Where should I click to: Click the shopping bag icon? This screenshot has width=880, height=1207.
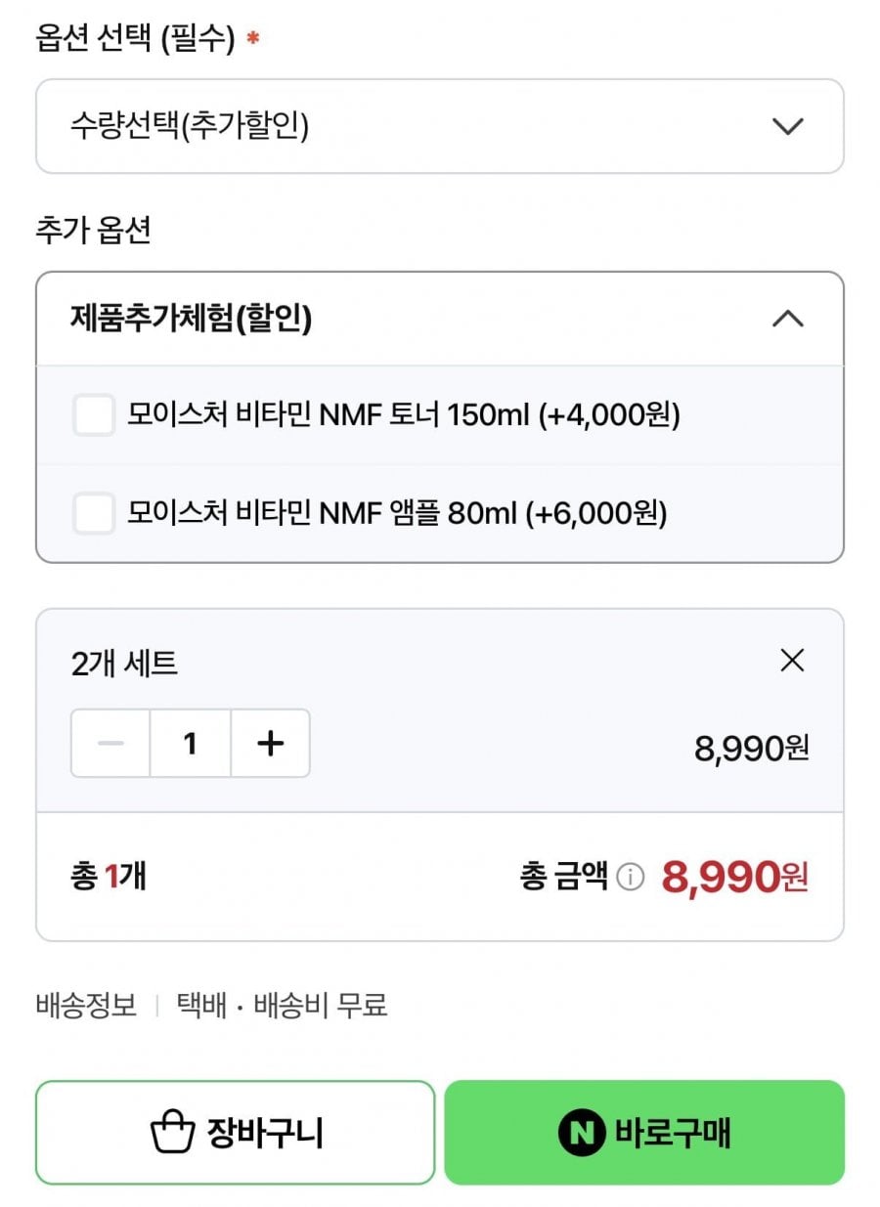[x=173, y=1134]
